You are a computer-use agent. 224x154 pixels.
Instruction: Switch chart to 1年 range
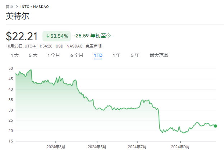[116, 55]
